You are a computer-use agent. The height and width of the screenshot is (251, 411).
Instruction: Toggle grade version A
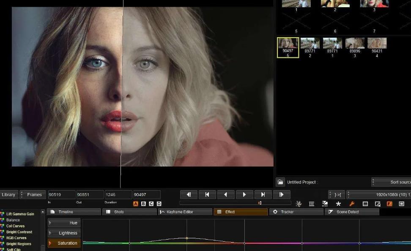[136, 204]
